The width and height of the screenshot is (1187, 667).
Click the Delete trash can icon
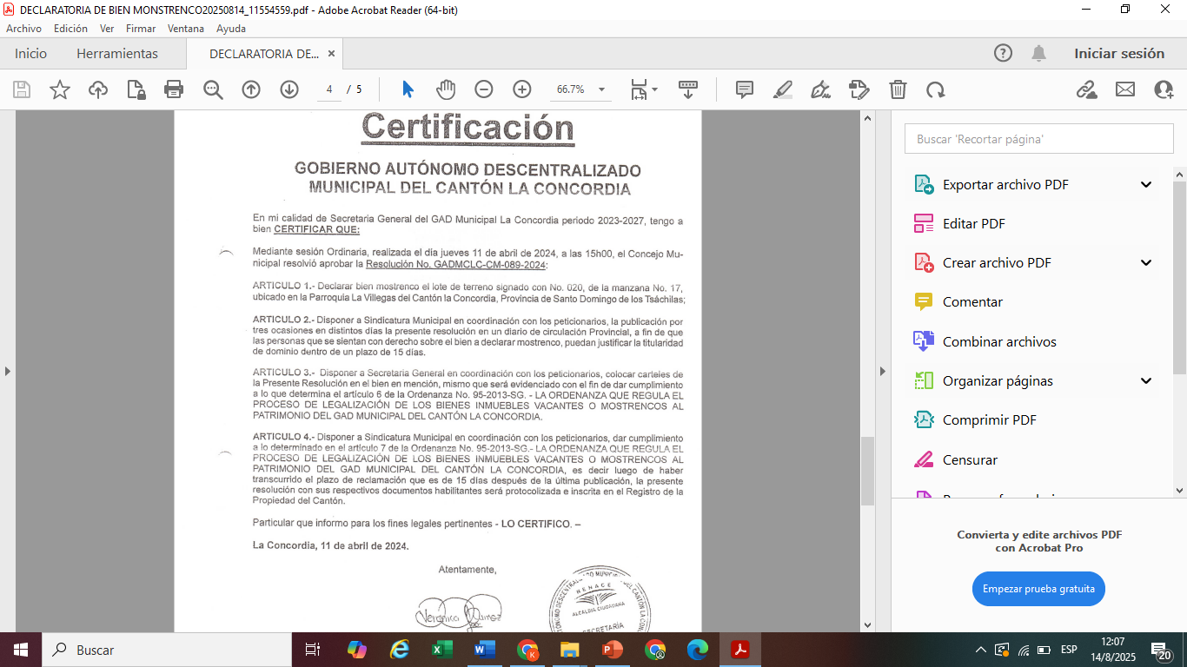(898, 89)
